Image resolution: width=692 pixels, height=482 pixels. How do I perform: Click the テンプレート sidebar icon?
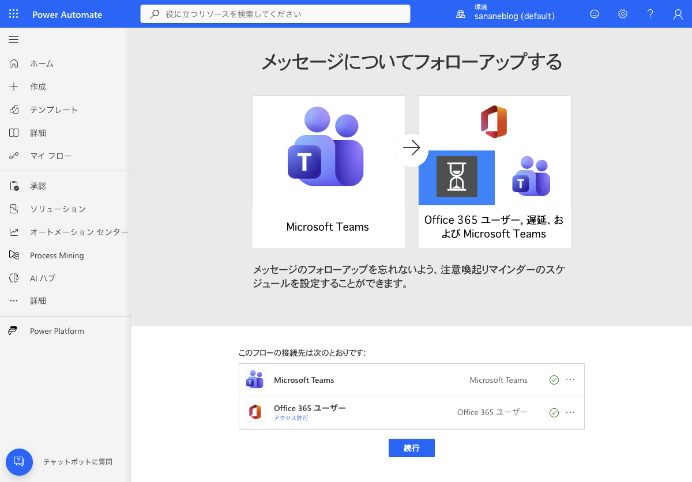click(14, 110)
